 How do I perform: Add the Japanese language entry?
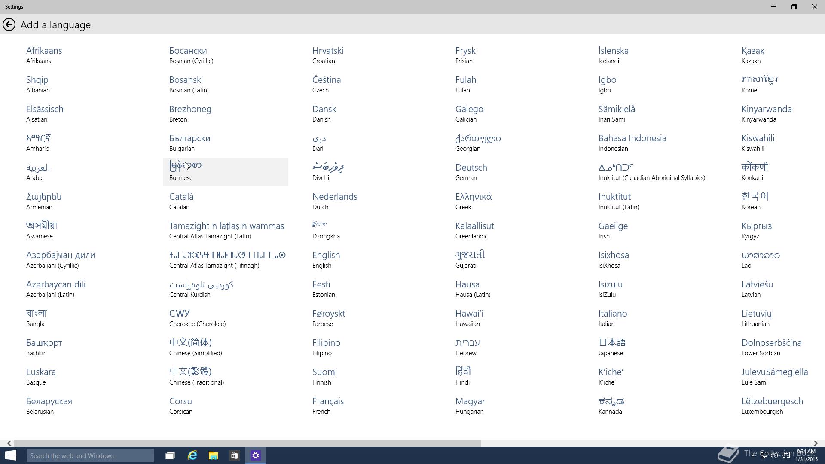(611, 347)
